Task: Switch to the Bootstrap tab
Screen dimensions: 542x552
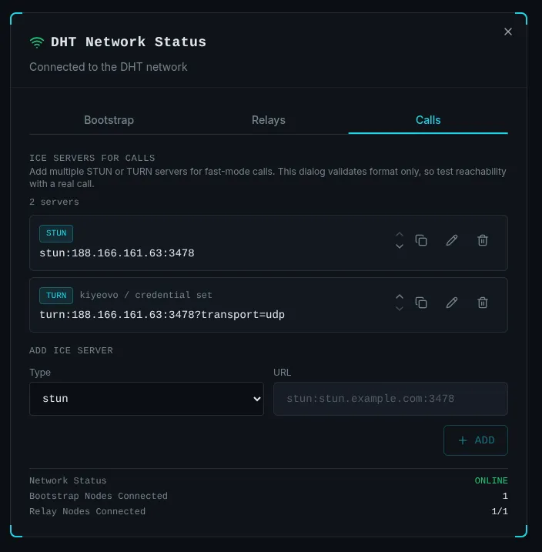Action: pos(109,120)
